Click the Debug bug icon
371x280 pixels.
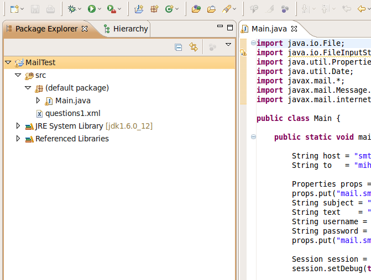point(72,9)
